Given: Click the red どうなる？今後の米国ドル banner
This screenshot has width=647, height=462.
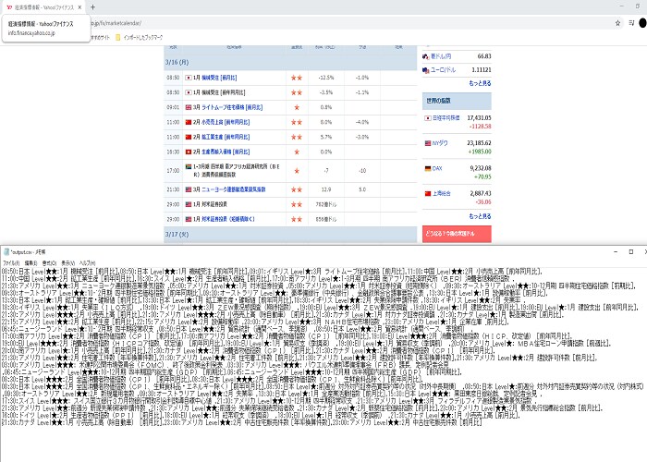Looking at the screenshot, I should 457,234.
